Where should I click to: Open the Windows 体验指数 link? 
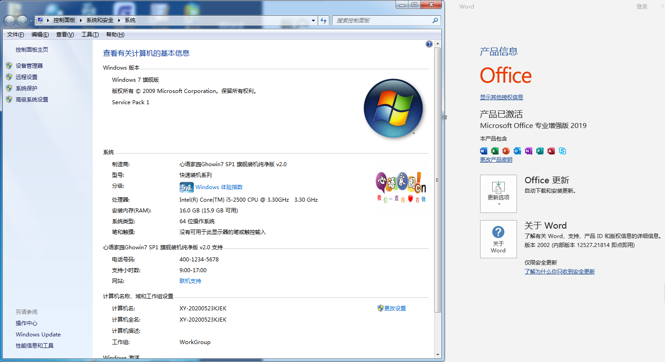point(219,187)
